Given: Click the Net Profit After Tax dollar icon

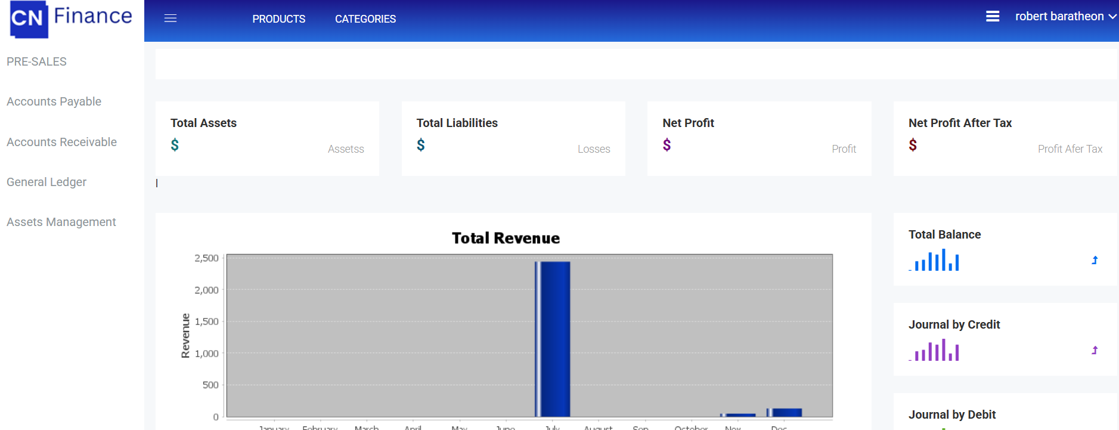Looking at the screenshot, I should (x=913, y=145).
